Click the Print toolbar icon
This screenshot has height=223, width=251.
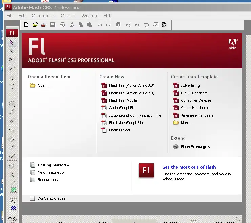[62, 25]
